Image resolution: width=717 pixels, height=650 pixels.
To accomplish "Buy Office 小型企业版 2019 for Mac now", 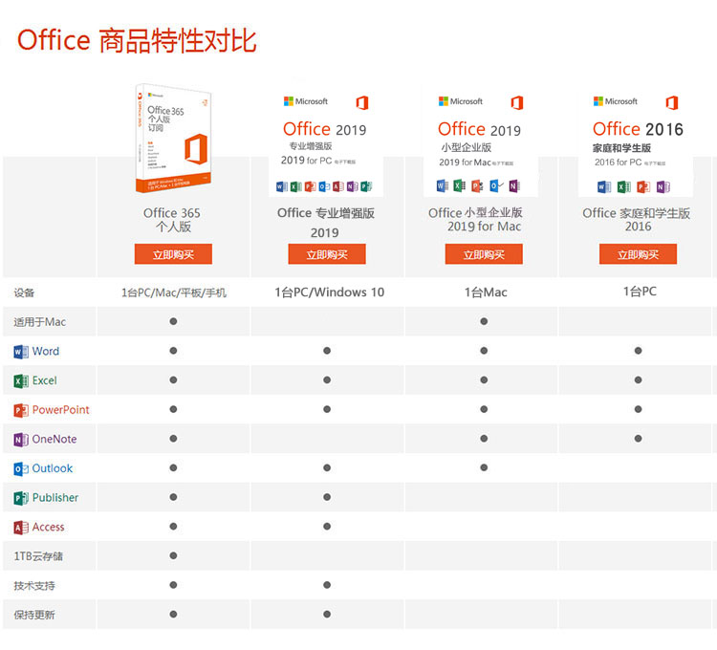I will [x=484, y=254].
